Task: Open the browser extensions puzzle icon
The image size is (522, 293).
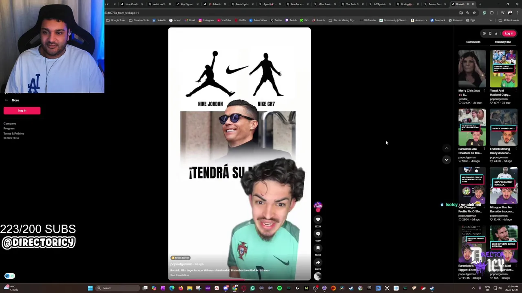Action: pos(492,13)
